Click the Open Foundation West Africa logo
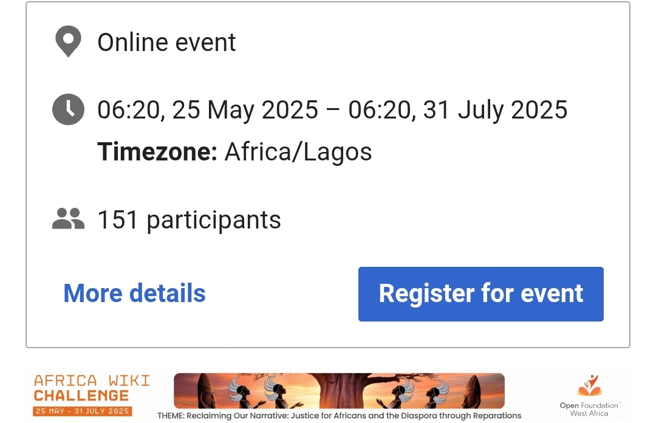 click(x=589, y=396)
